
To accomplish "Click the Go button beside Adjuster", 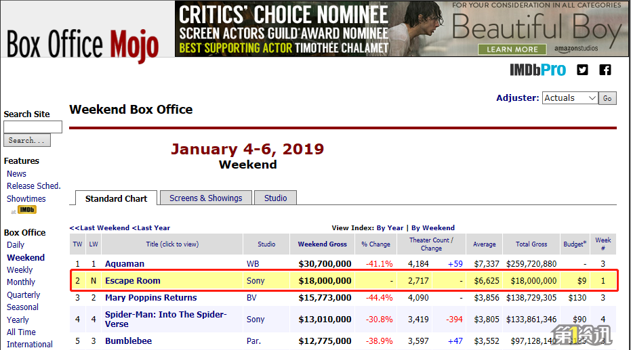I will point(607,98).
